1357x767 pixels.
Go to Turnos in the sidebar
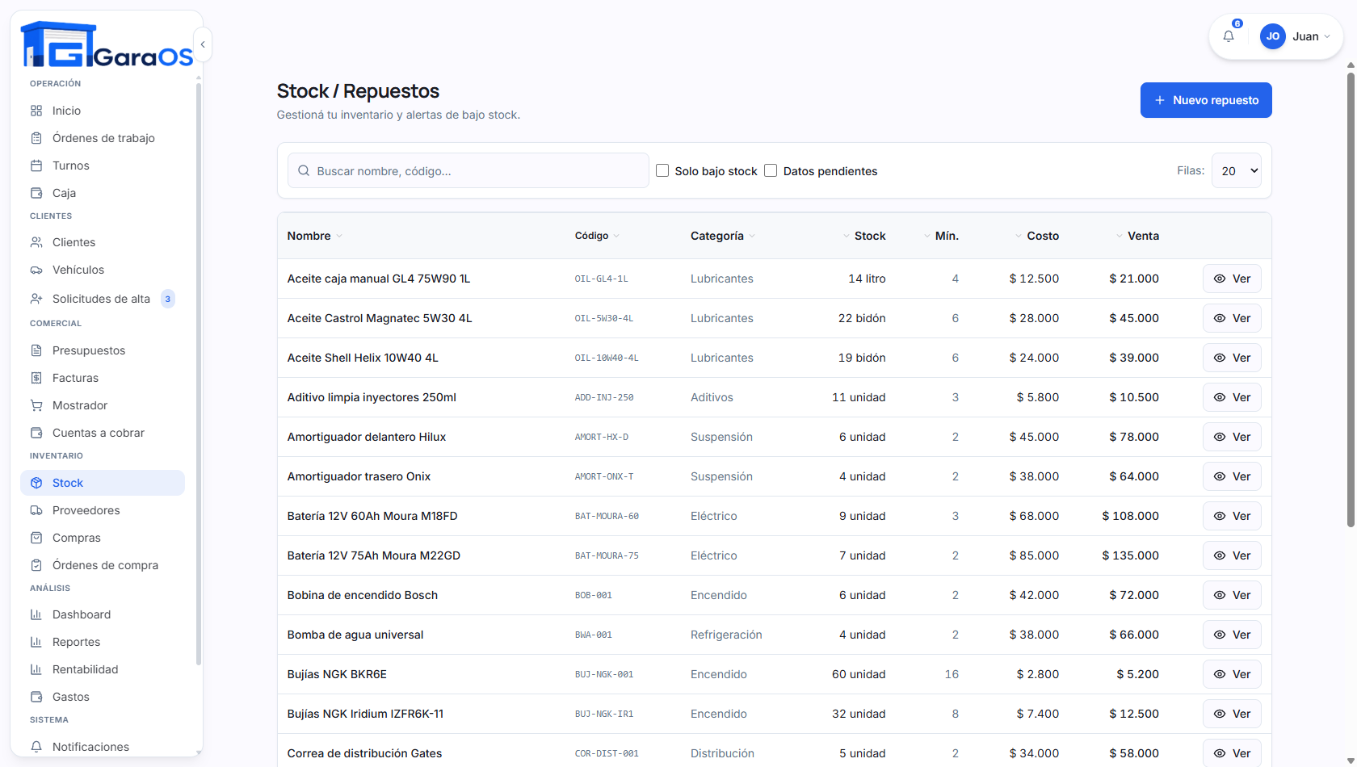(x=103, y=166)
